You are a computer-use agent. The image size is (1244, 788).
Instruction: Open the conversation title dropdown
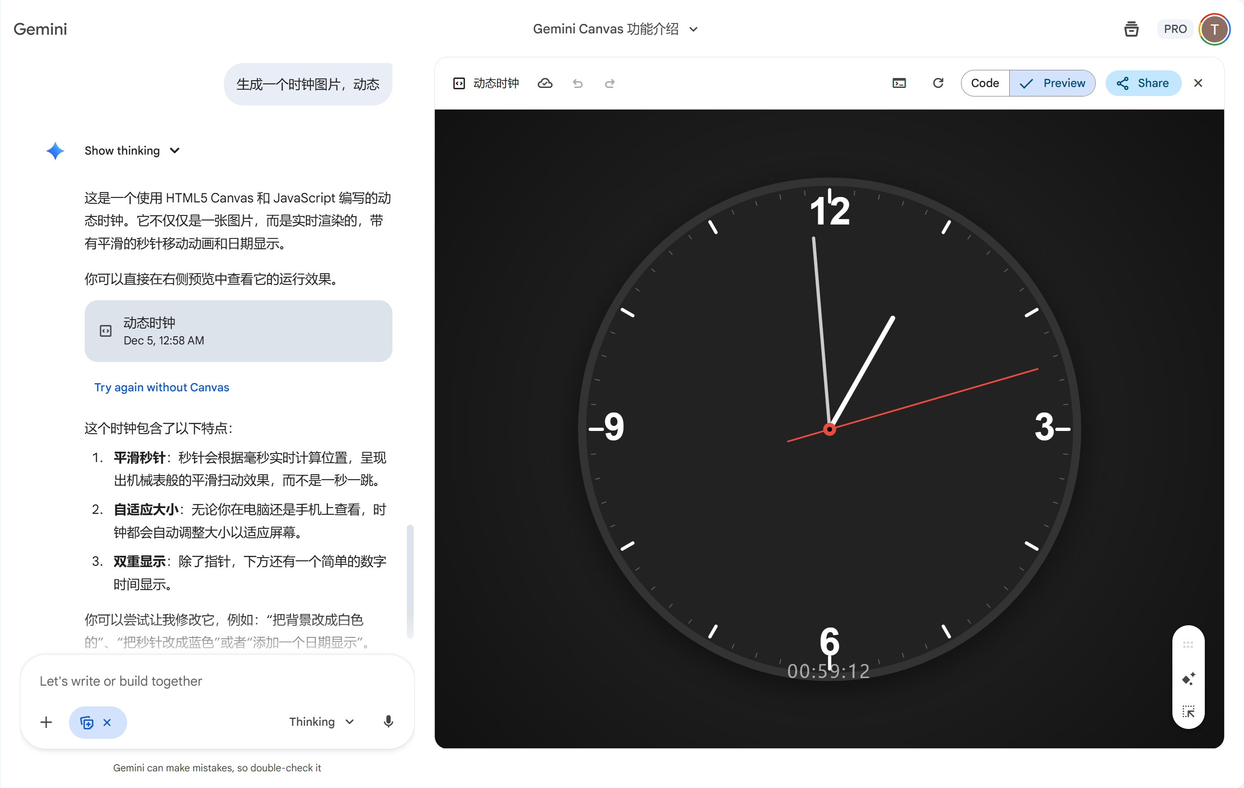(x=694, y=29)
